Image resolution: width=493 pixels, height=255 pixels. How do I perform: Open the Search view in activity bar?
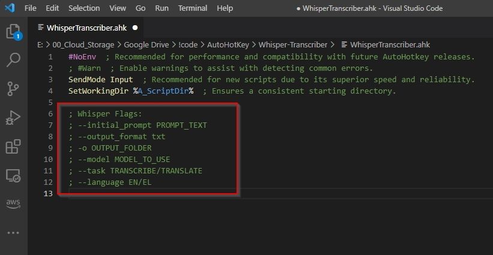[14, 59]
